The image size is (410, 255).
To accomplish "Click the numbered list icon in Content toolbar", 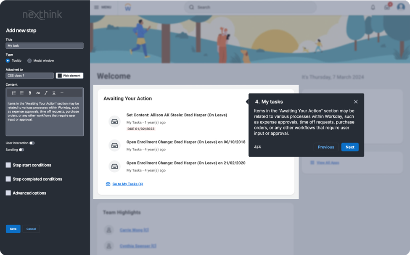I will pyautogui.click(x=14, y=93).
